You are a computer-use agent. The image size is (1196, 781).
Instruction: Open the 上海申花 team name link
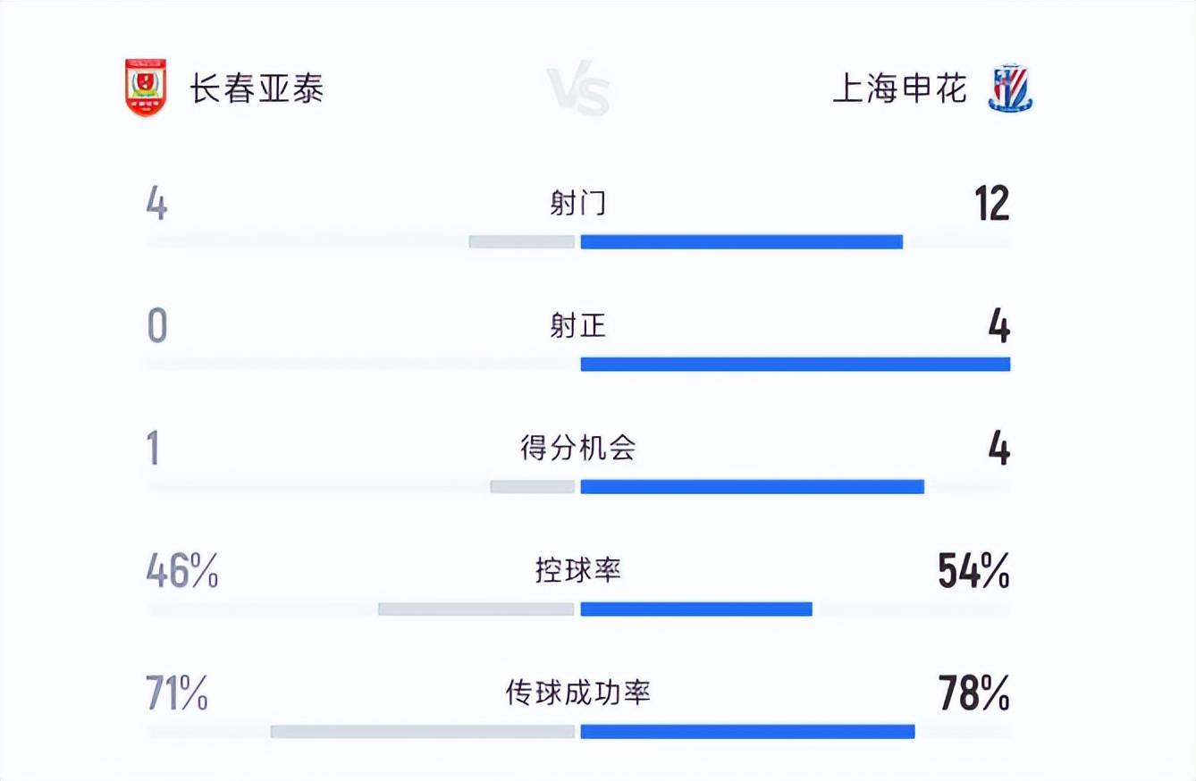[899, 89]
